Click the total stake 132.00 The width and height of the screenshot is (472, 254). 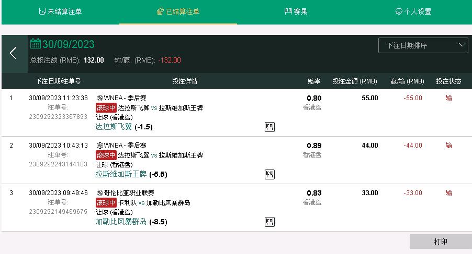coord(94,60)
